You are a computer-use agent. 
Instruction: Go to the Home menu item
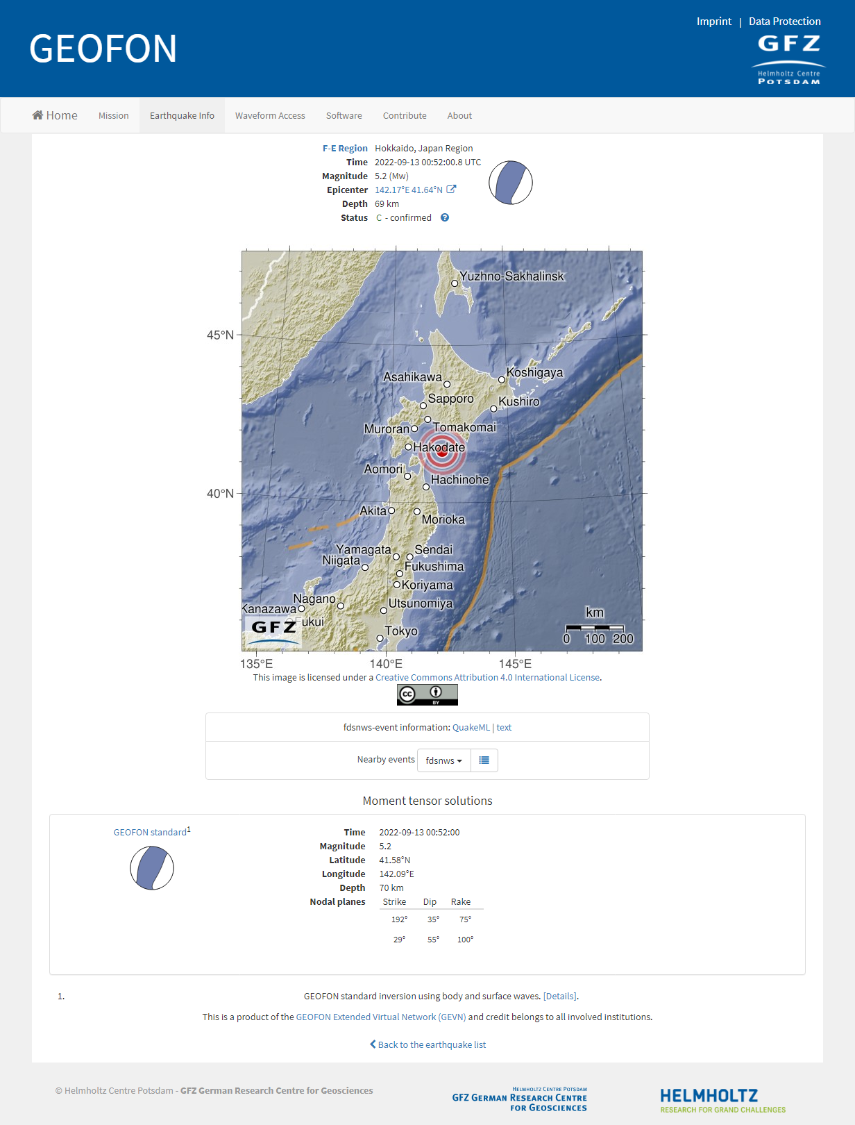click(55, 115)
